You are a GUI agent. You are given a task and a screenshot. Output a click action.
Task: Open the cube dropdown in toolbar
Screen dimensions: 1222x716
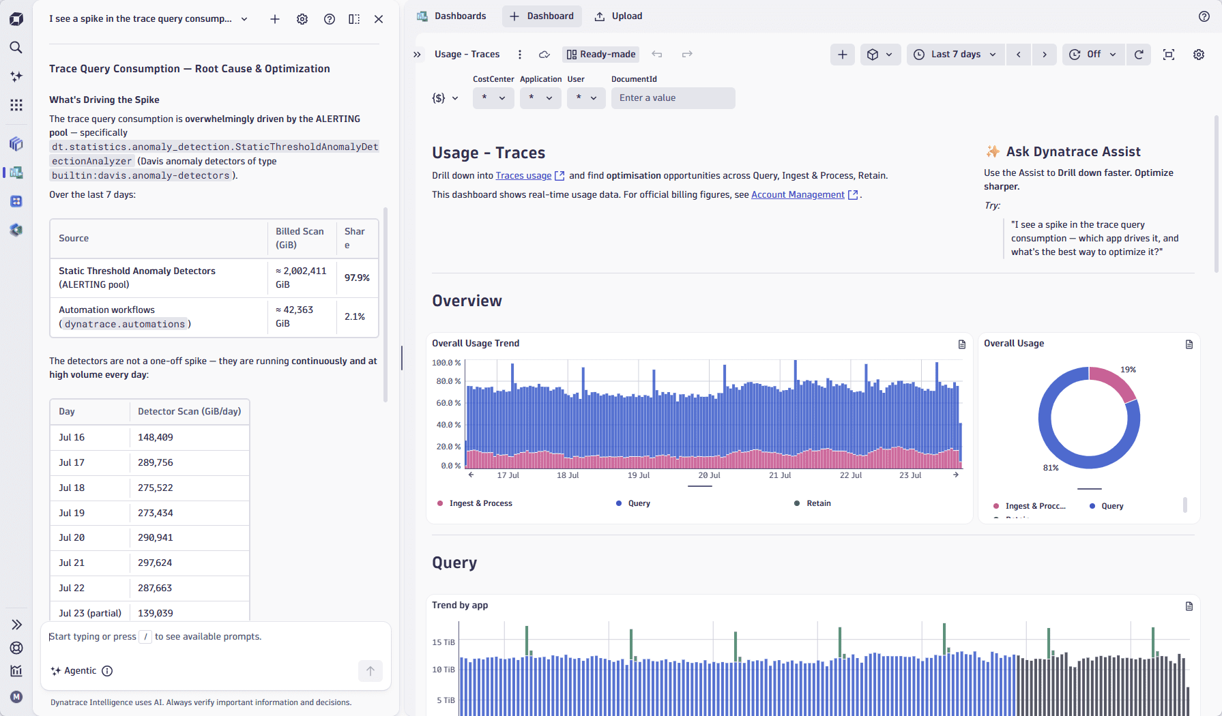[x=879, y=55]
